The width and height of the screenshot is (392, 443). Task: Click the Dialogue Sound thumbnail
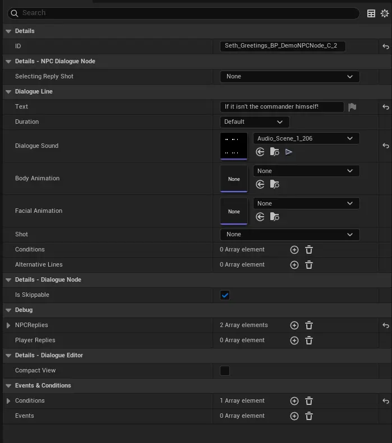coord(234,146)
